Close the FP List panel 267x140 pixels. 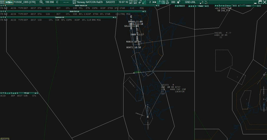(x=38, y=93)
